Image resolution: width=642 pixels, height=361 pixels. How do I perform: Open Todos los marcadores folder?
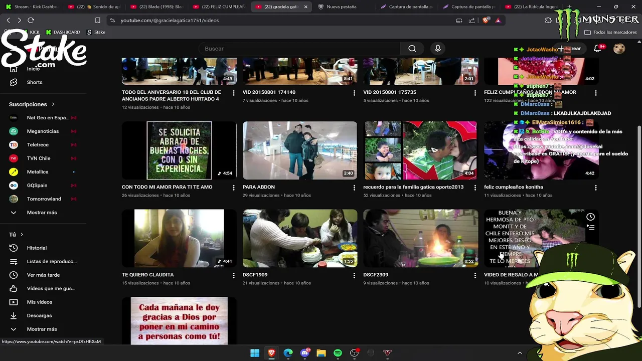[x=610, y=32]
